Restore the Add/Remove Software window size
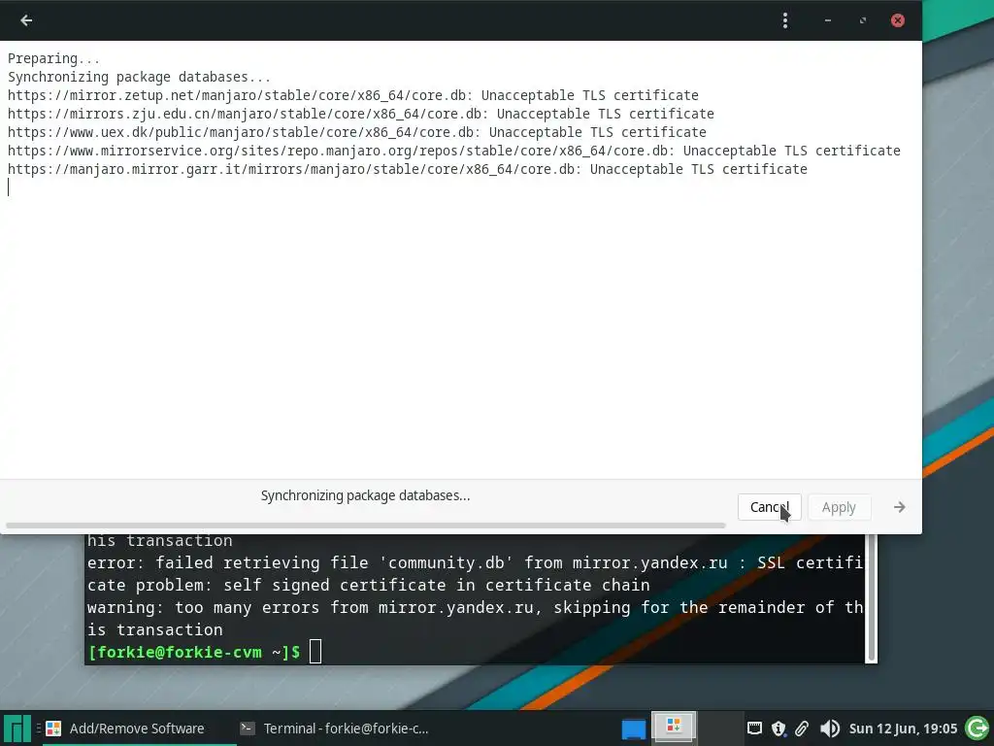 click(862, 20)
